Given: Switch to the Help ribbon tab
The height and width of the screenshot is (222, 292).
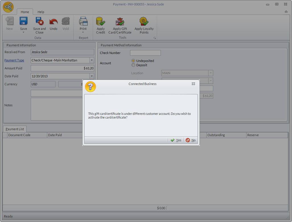Looking at the screenshot, I should pyautogui.click(x=41, y=12).
